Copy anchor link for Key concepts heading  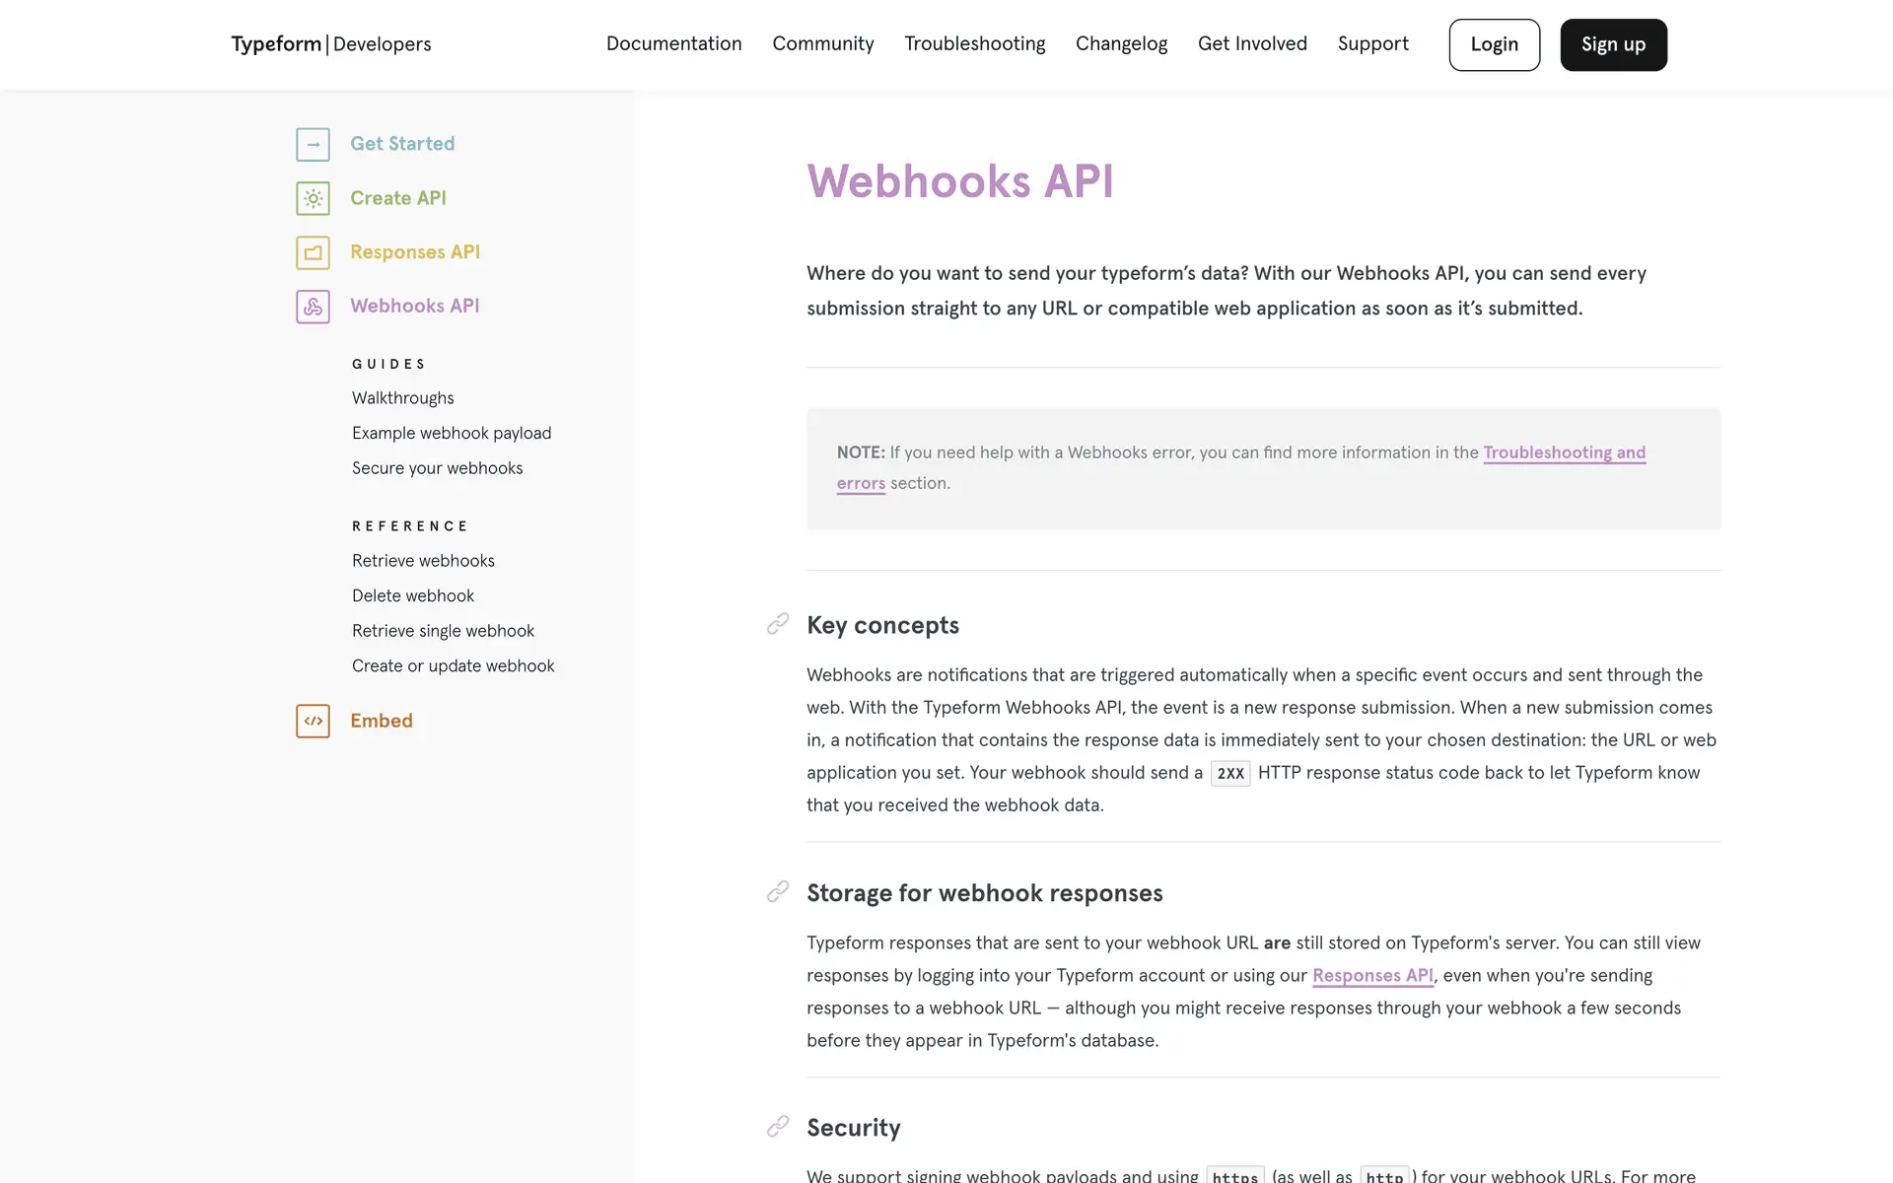click(x=778, y=624)
